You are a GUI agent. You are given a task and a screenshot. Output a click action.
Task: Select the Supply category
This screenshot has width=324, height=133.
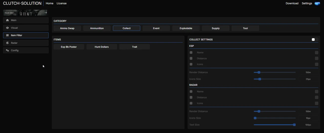pyautogui.click(x=216, y=28)
